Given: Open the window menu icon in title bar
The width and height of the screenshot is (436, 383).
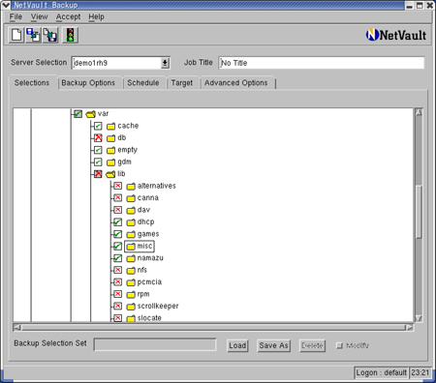Looking at the screenshot, I should tap(6, 5).
